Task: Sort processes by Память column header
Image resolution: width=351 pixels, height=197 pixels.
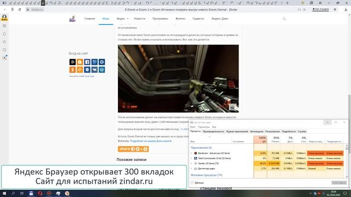Action: (x=274, y=140)
